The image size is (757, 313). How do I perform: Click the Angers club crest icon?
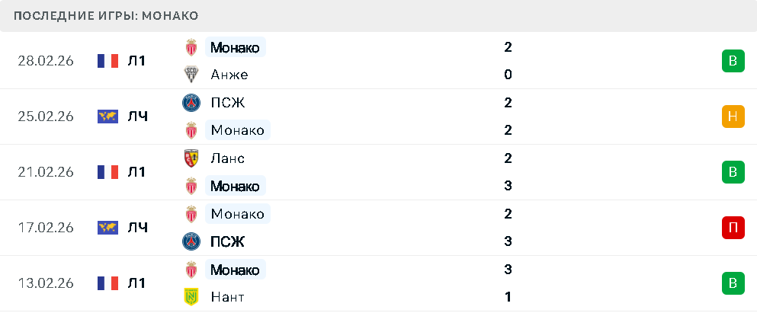point(191,75)
